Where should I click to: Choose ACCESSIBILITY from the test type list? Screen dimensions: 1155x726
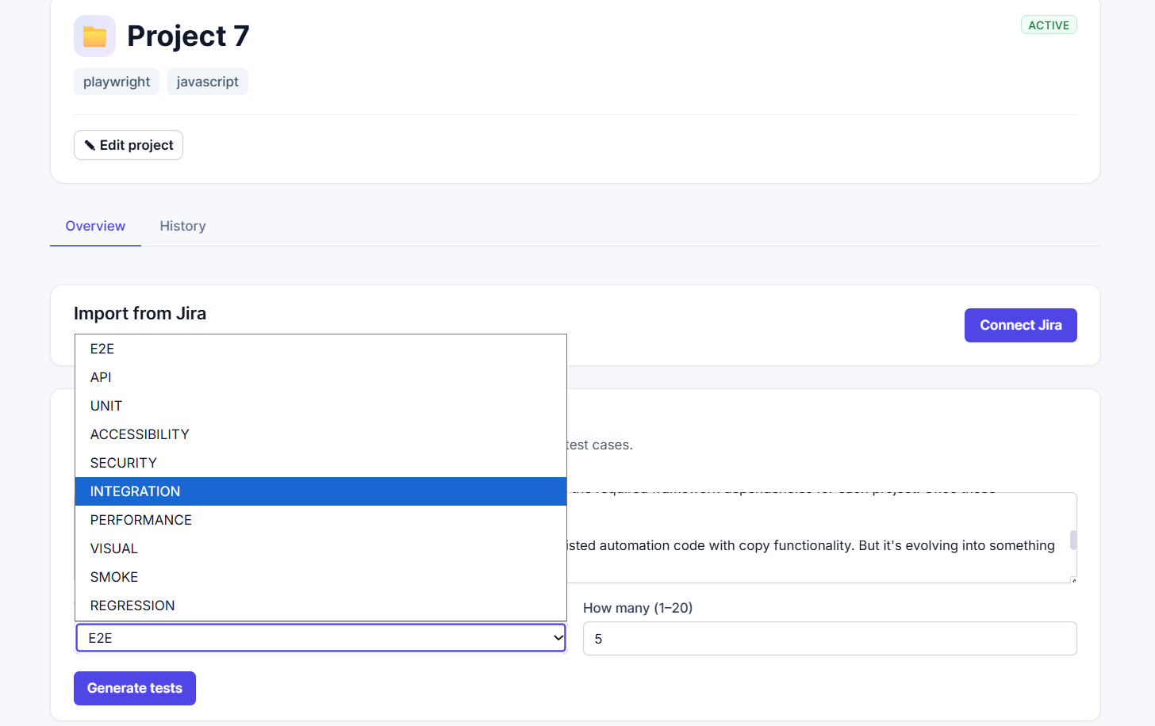point(320,434)
